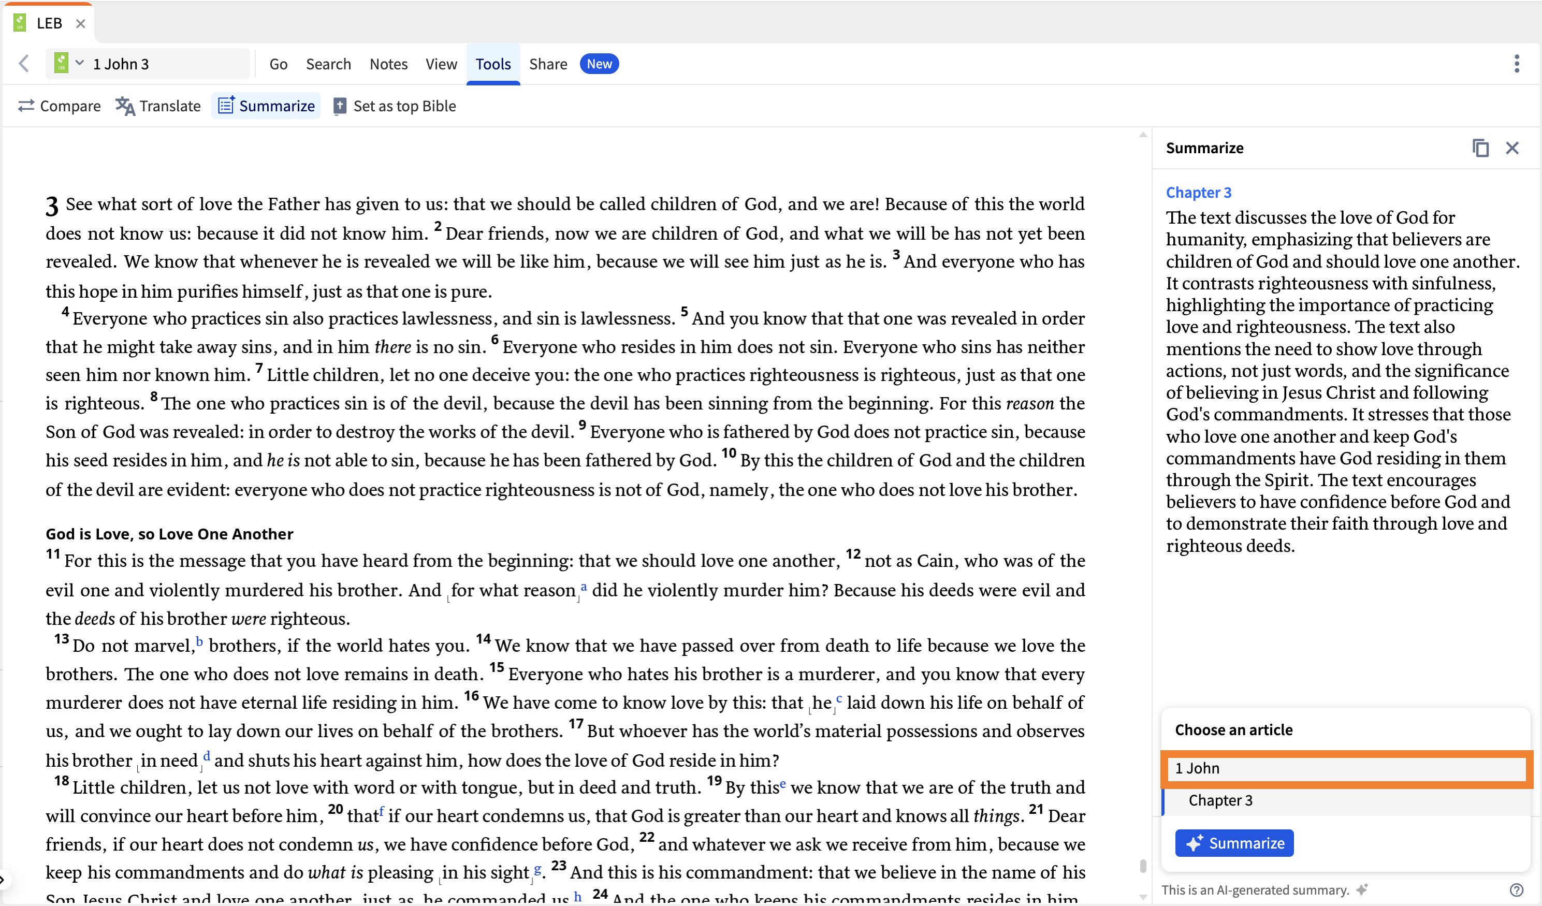The image size is (1542, 906).
Task: Click verse number 11
Action: [53, 554]
